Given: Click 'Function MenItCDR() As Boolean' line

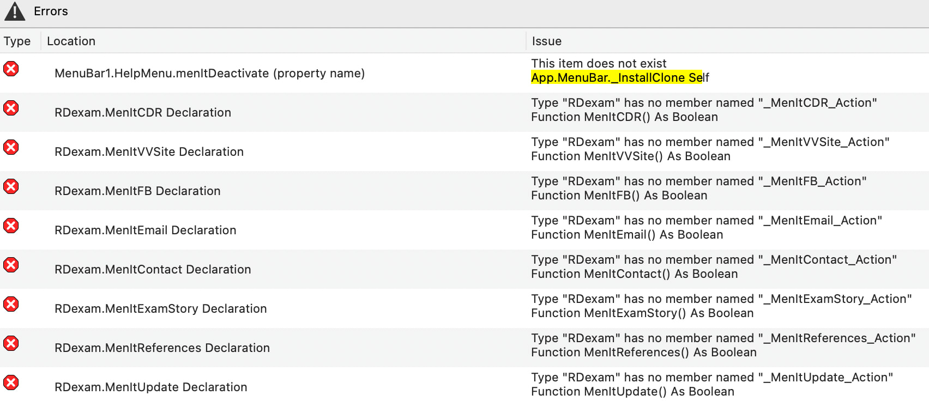Looking at the screenshot, I should [x=625, y=117].
